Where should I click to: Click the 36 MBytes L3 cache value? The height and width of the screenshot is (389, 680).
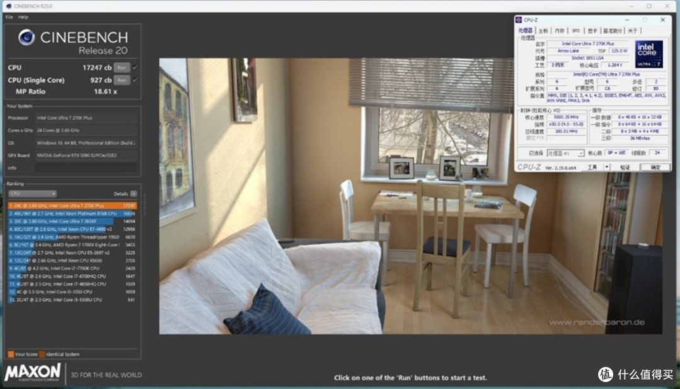(x=640, y=138)
